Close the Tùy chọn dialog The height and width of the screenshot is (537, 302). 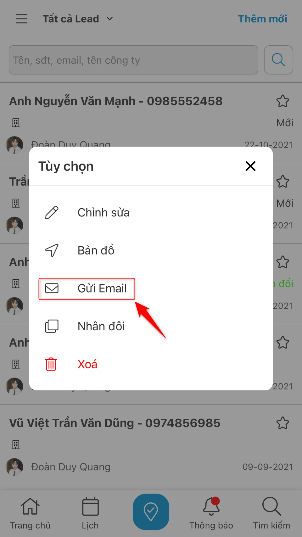pyautogui.click(x=250, y=166)
